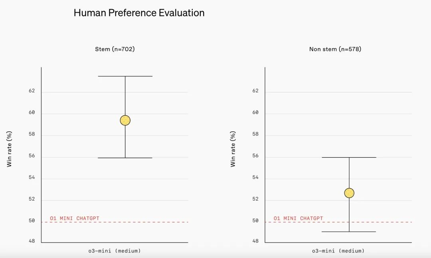Click the Human Preference Evaluation title
The height and width of the screenshot is (258, 431).
click(x=139, y=13)
